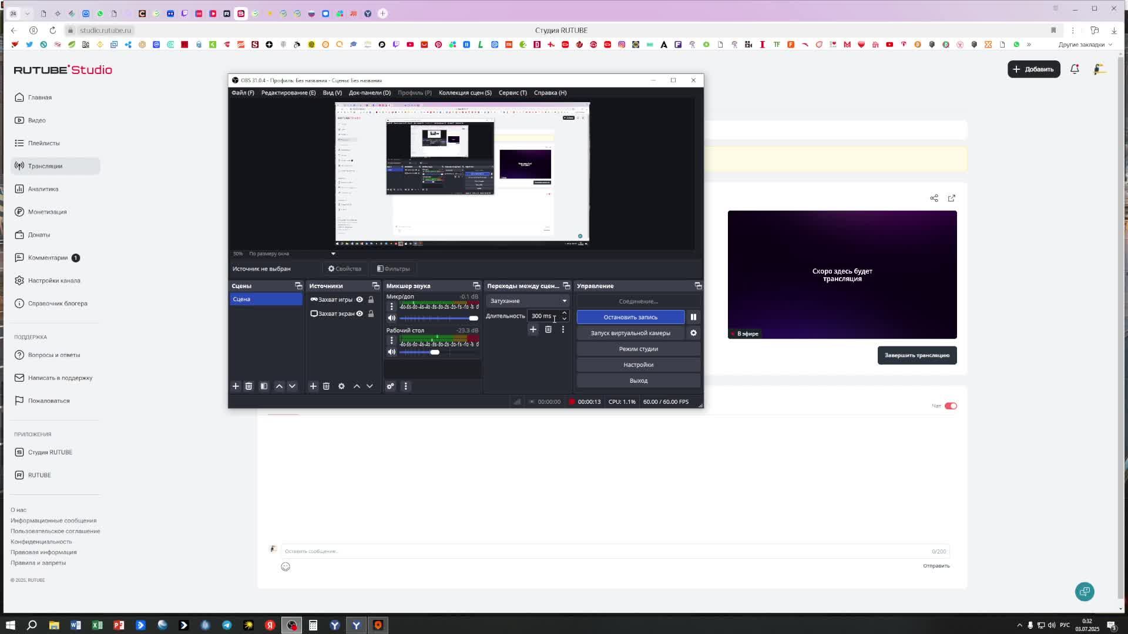The width and height of the screenshot is (1128, 634).
Task: Open audio mixer menu dots at panel bottom
Action: (x=405, y=386)
